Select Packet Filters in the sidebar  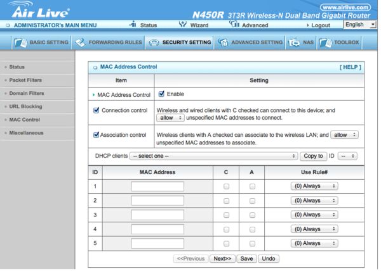coord(25,80)
